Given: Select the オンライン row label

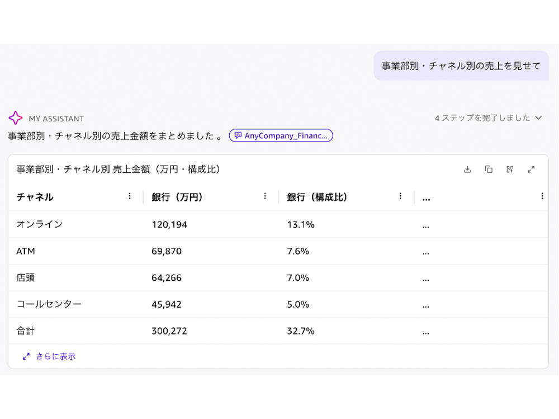Looking at the screenshot, I should (40, 224).
